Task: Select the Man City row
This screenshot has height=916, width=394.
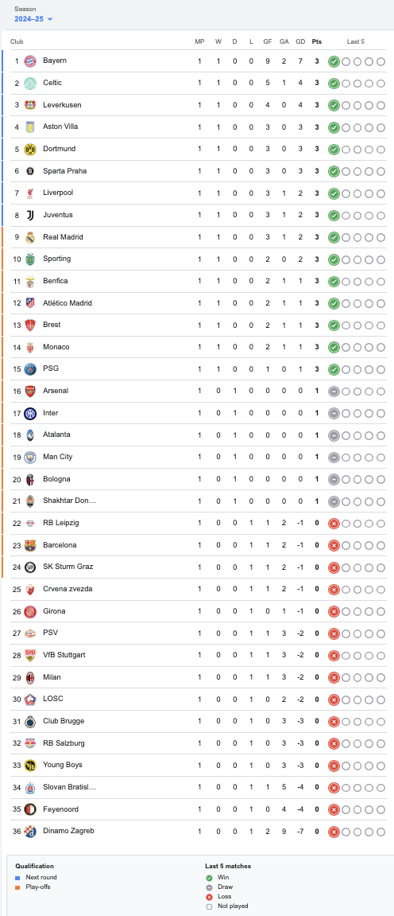Action: [198, 457]
